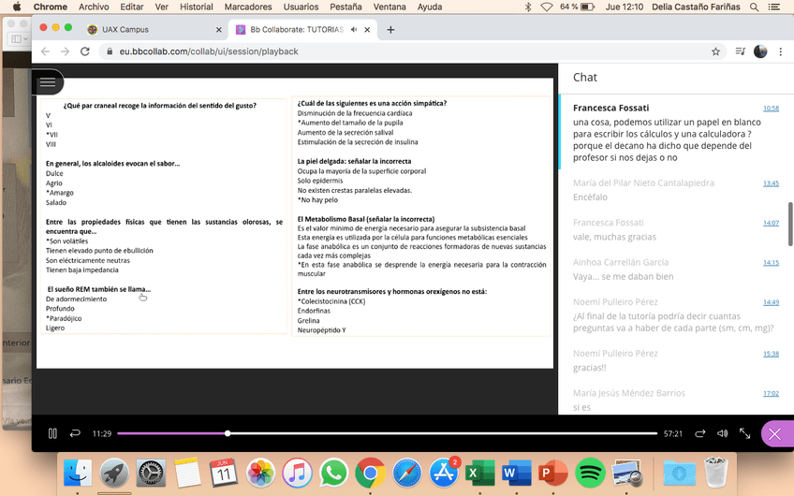The image size is (794, 496).
Task: Seek using the playback progress handle
Action: click(x=228, y=433)
